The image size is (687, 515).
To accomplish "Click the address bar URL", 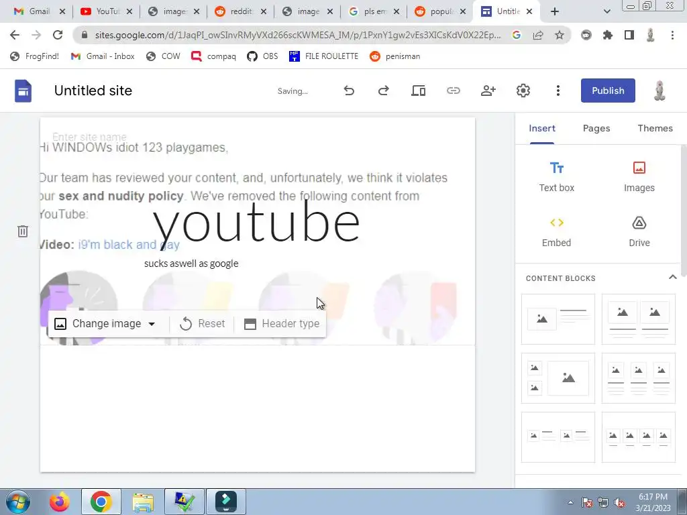I will point(297,35).
